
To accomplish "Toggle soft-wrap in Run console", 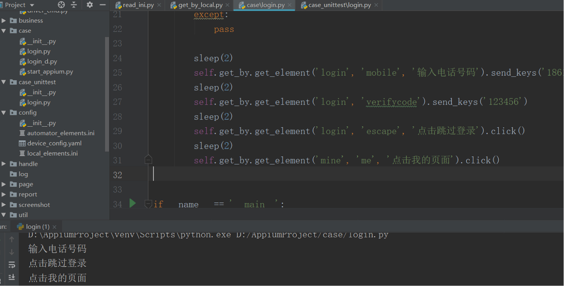I will tap(12, 265).
